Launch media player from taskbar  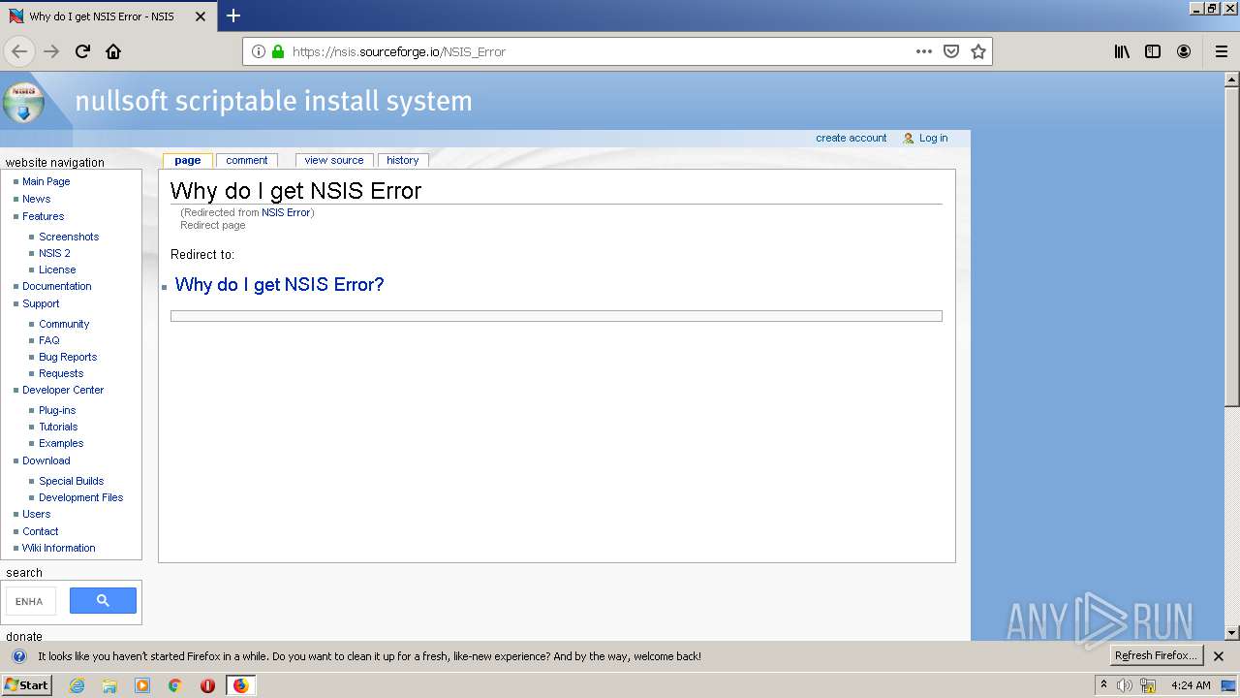(x=142, y=685)
